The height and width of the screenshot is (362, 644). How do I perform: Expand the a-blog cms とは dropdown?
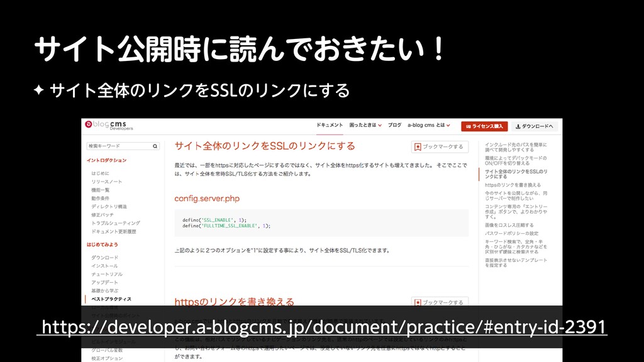(428, 125)
